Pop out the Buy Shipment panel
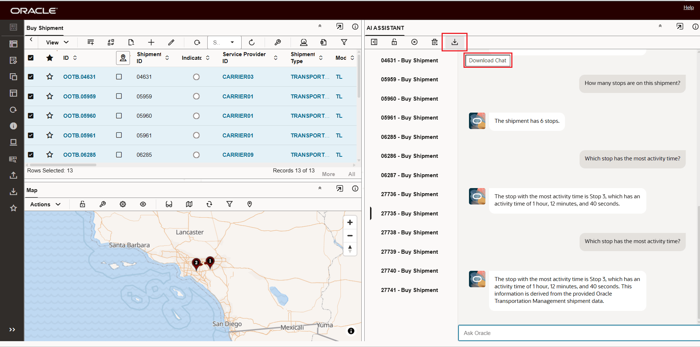Image resolution: width=700 pixels, height=347 pixels. tap(340, 27)
